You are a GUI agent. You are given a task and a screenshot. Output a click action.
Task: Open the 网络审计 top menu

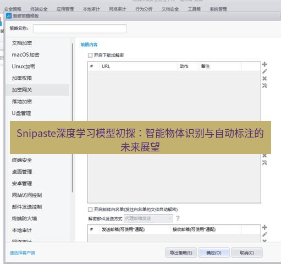(x=118, y=9)
